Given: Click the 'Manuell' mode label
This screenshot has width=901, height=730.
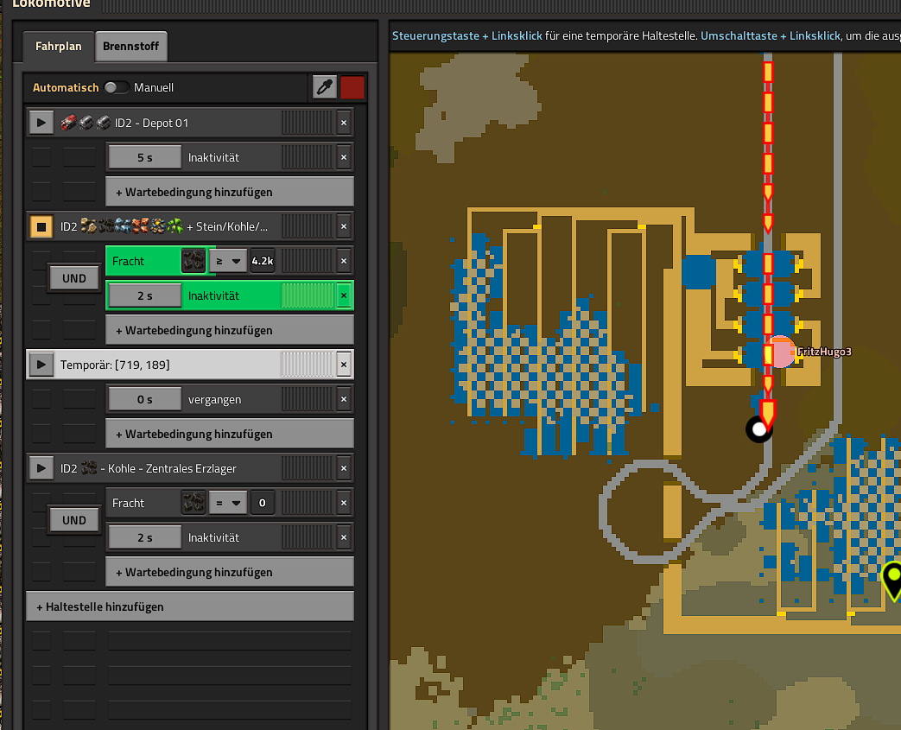Looking at the screenshot, I should (x=154, y=87).
